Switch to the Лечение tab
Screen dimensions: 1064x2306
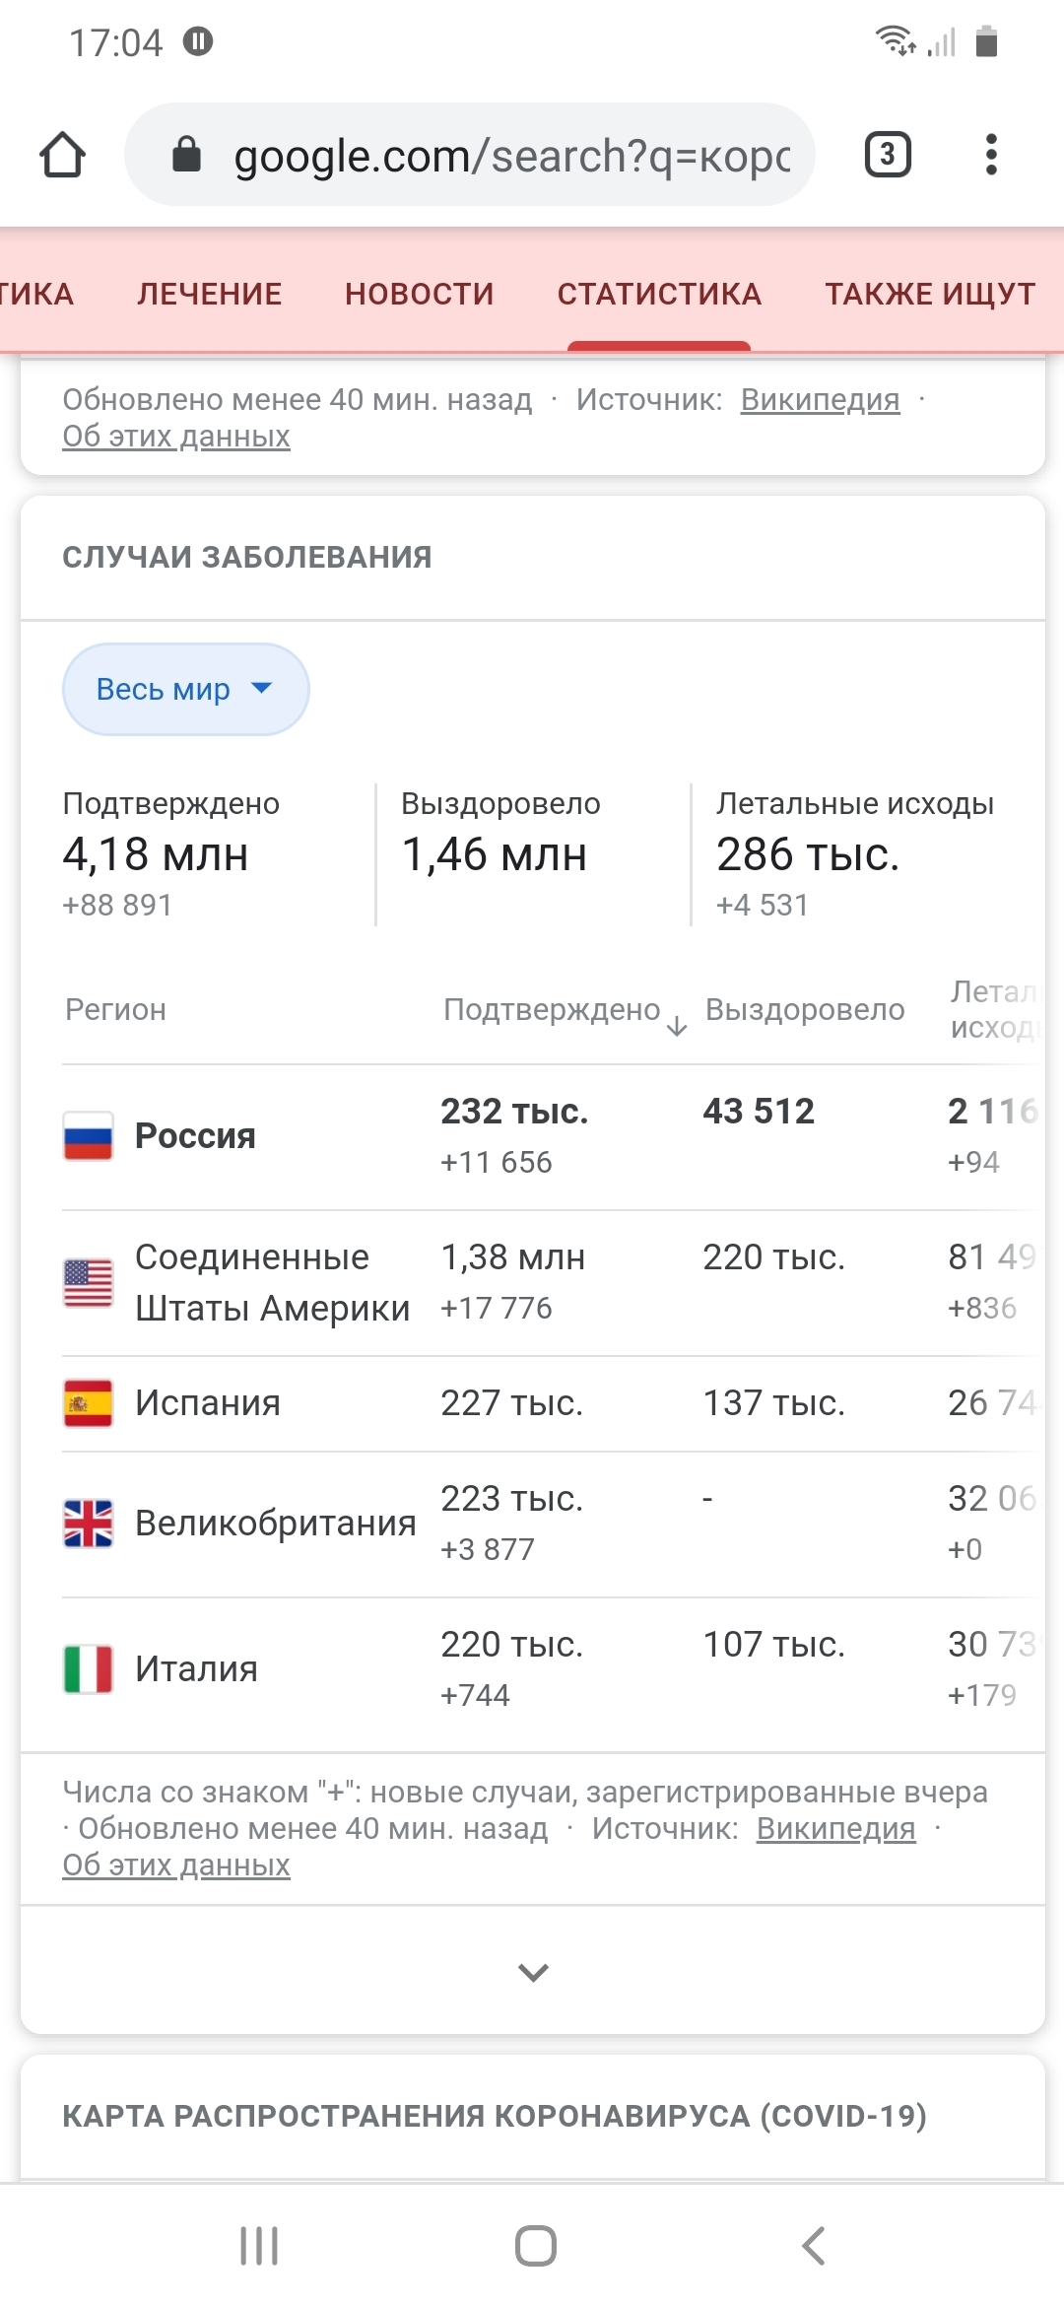pyautogui.click(x=210, y=294)
